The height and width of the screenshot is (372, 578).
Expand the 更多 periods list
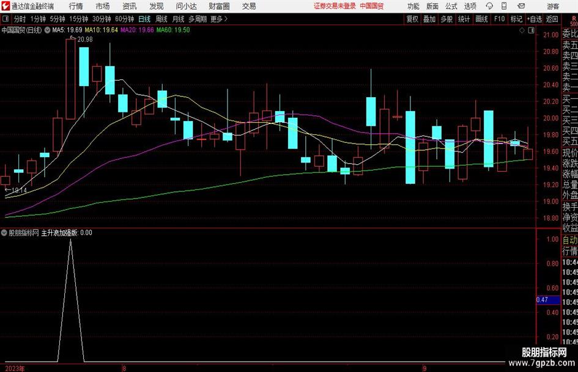pyautogui.click(x=219, y=19)
